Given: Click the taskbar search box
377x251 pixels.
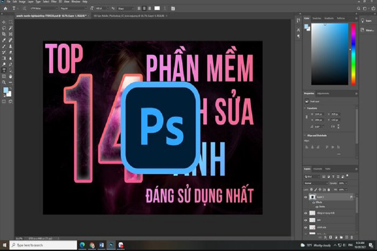Looking at the screenshot, I should (44, 245).
